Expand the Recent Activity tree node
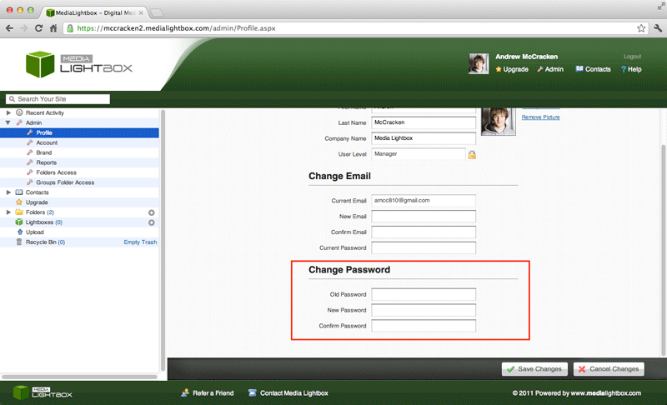This screenshot has width=667, height=405. (8, 112)
